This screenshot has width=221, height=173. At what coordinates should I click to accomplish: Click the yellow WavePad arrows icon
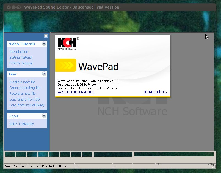pyautogui.click(x=66, y=65)
